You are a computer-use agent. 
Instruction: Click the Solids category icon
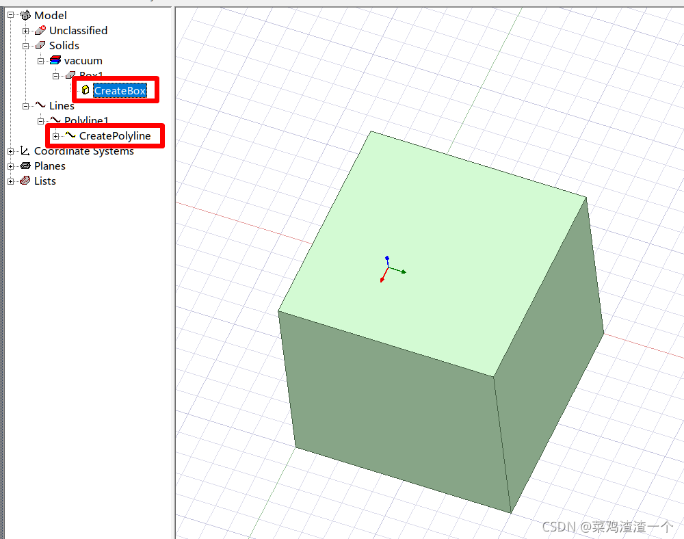[40, 45]
